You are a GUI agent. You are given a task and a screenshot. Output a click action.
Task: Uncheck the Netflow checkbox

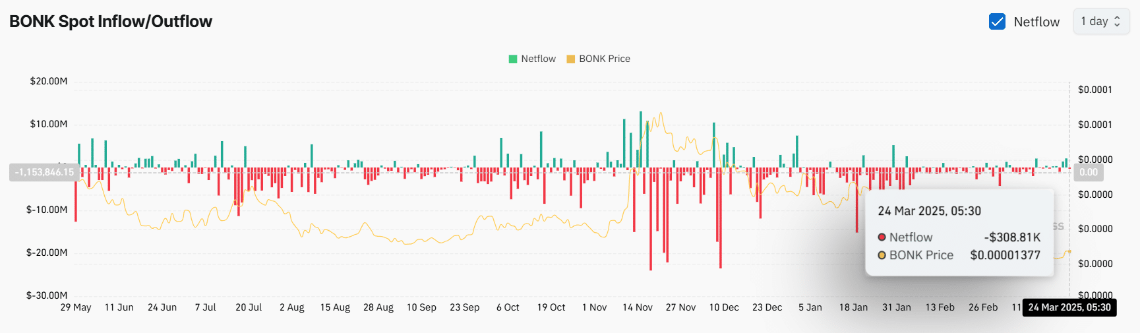[x=997, y=22]
